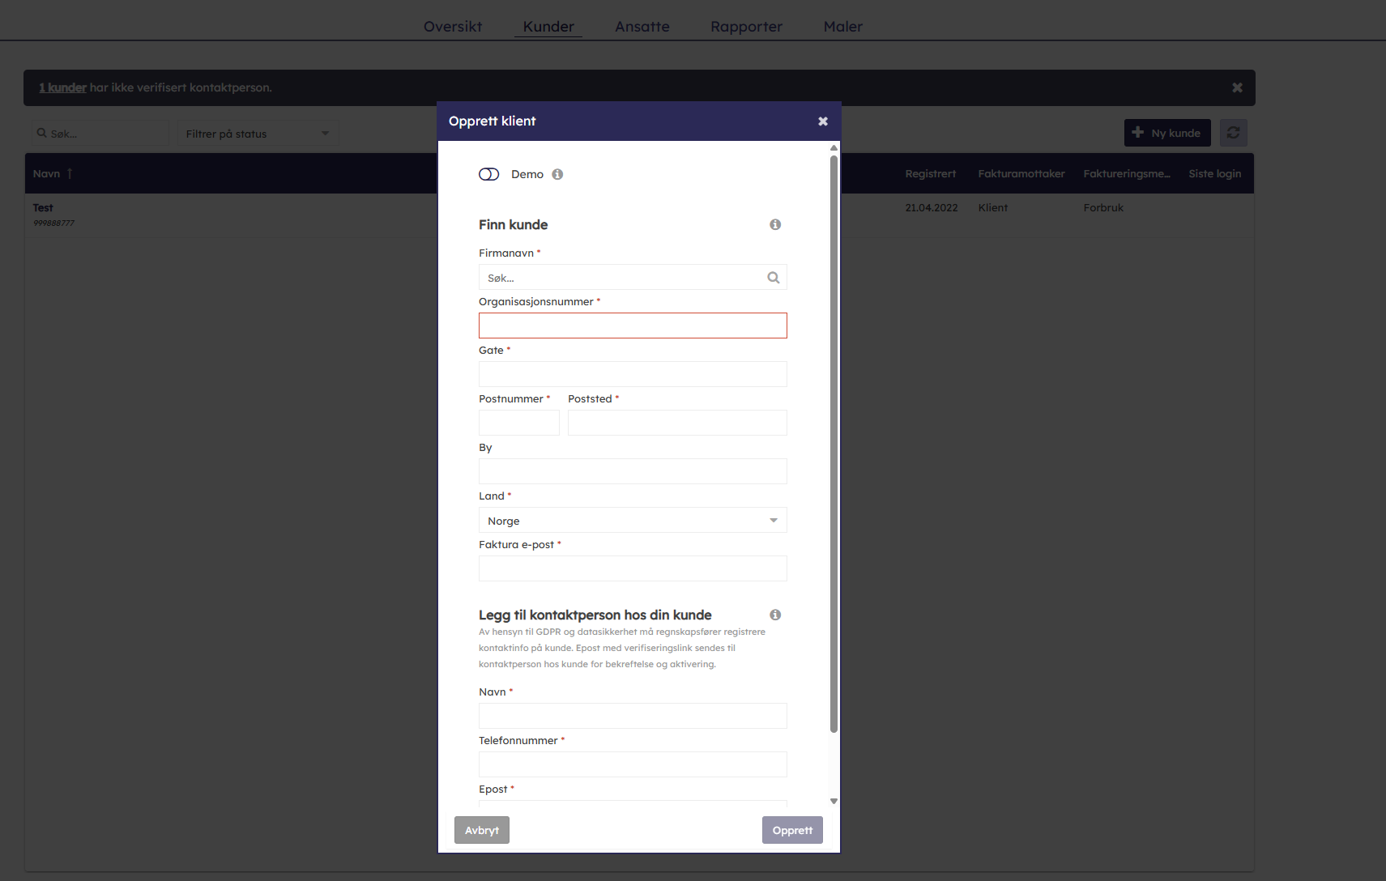Enable the Demo toggle switch
Viewport: 1386px width, 881px height.
489,174
